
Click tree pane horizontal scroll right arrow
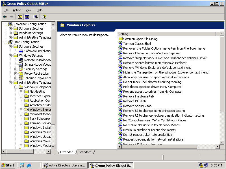point(49,151)
